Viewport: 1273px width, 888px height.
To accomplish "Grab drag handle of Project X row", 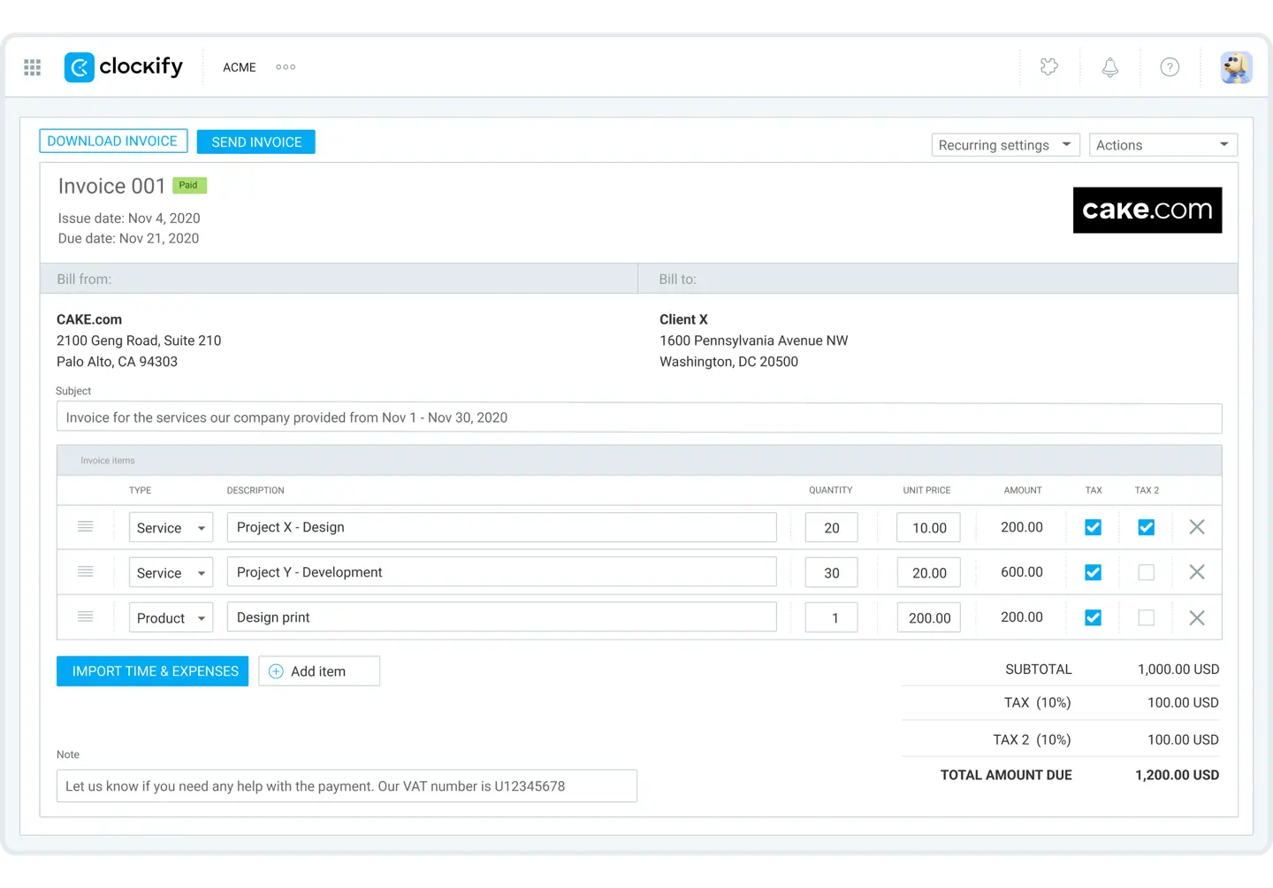I will coord(86,527).
